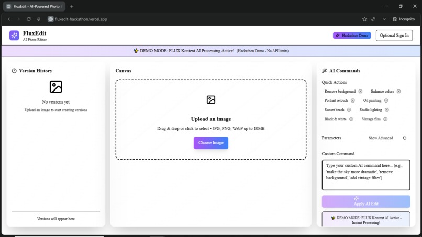Click the DEMO MODE banner text at top
422x237 pixels.
[211, 51]
